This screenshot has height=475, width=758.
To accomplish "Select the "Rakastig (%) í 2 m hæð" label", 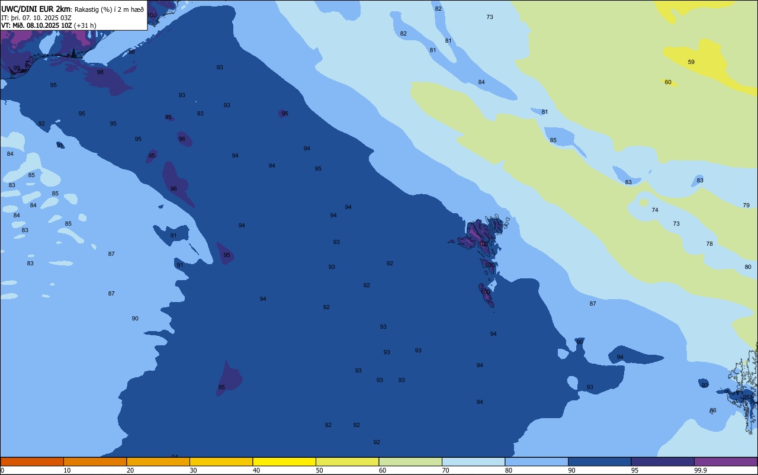I will pos(109,9).
